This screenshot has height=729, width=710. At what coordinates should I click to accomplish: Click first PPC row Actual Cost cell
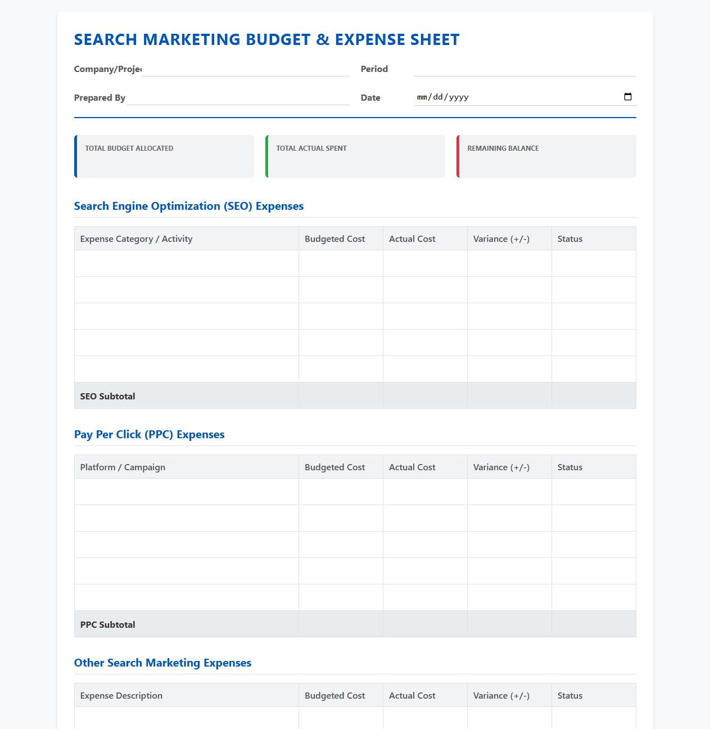426,492
